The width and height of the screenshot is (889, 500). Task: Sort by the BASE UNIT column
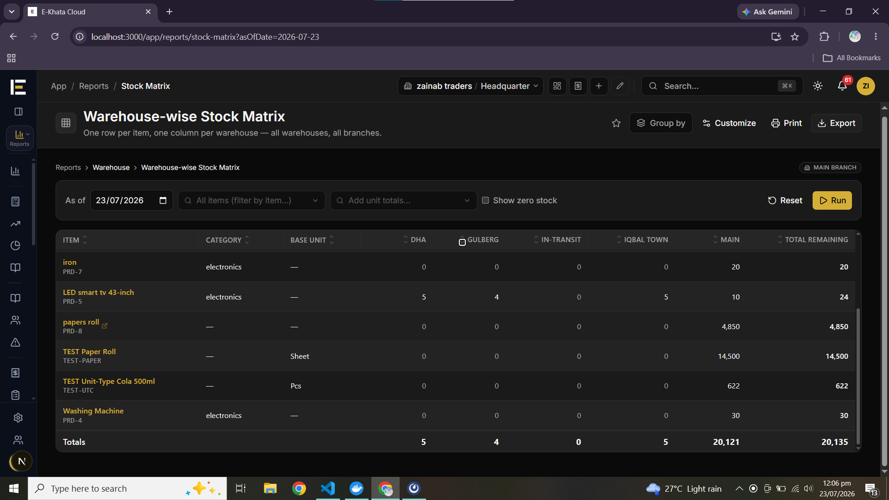pos(312,240)
